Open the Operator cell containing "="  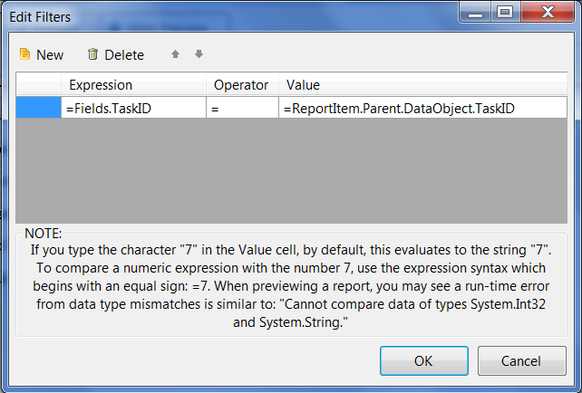[242, 108]
